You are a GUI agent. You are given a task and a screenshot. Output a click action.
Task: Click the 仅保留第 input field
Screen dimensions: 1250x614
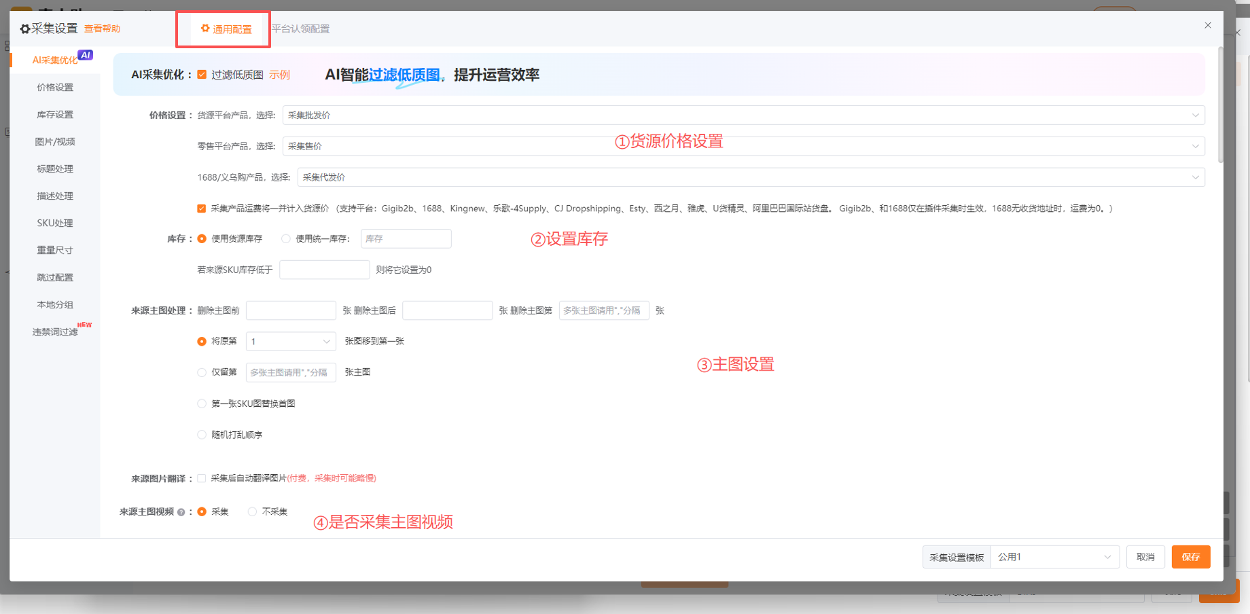click(x=291, y=372)
